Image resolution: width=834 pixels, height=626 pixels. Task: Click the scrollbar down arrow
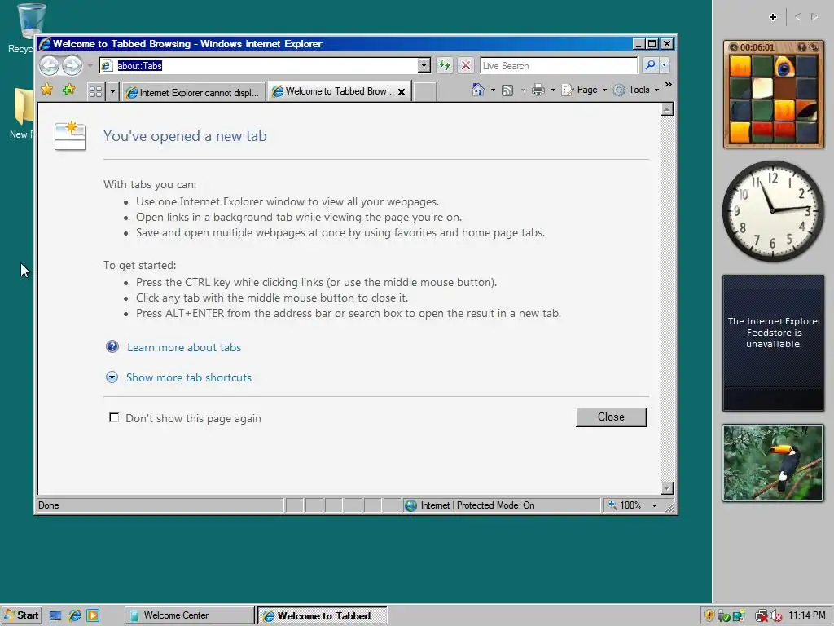(x=666, y=487)
